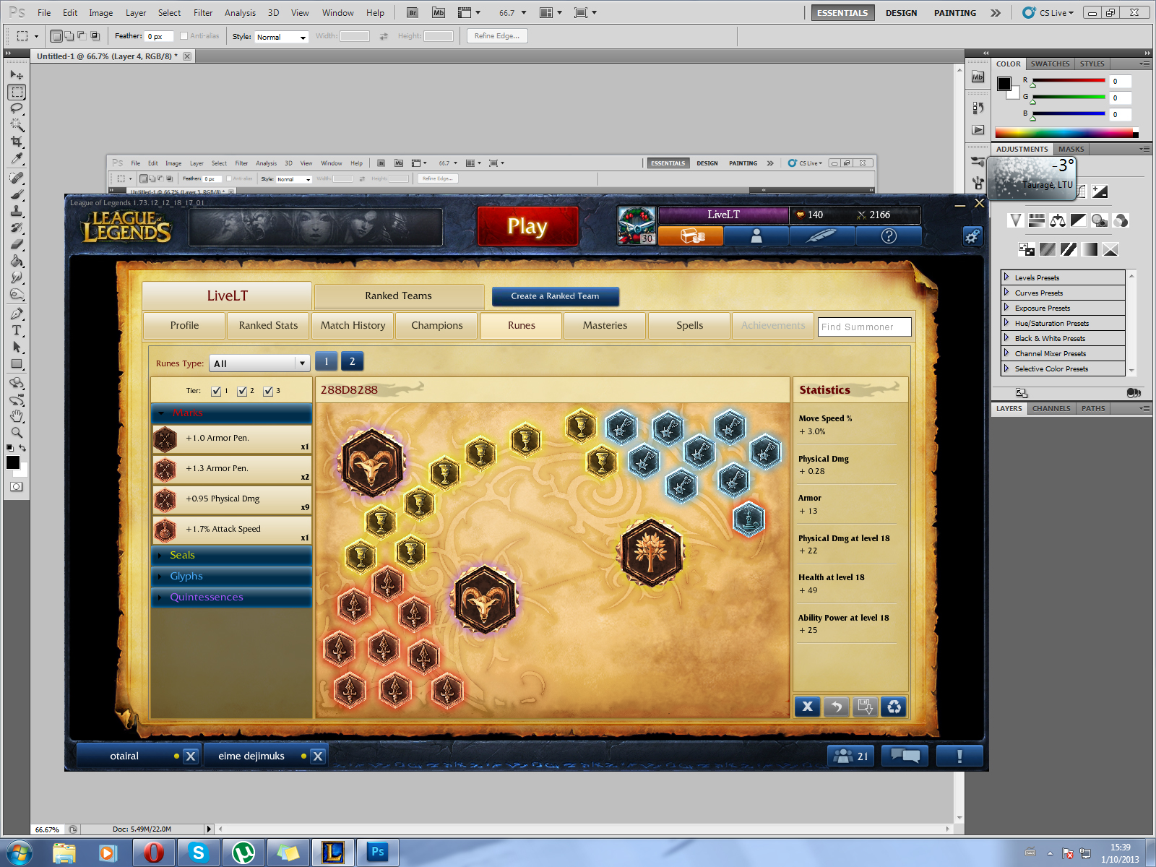Toggle Quick Mask mode

17,486
